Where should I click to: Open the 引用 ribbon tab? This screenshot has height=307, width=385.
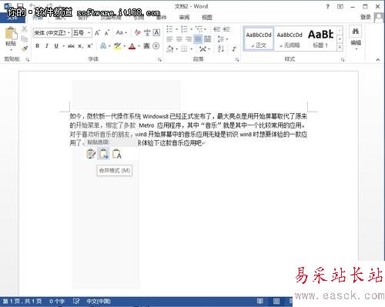[x=139, y=18]
